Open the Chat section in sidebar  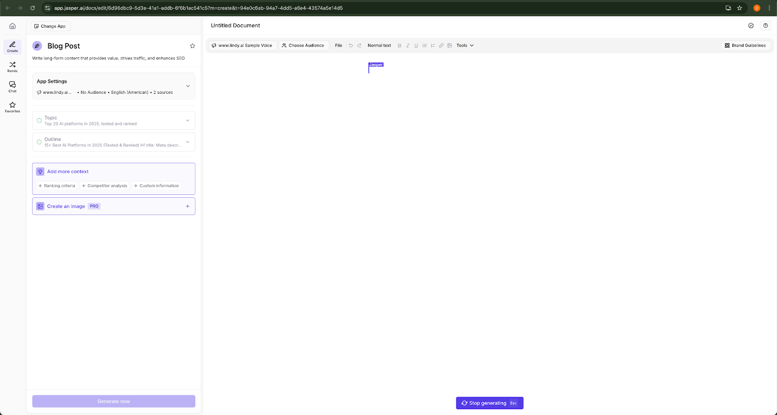tap(13, 87)
